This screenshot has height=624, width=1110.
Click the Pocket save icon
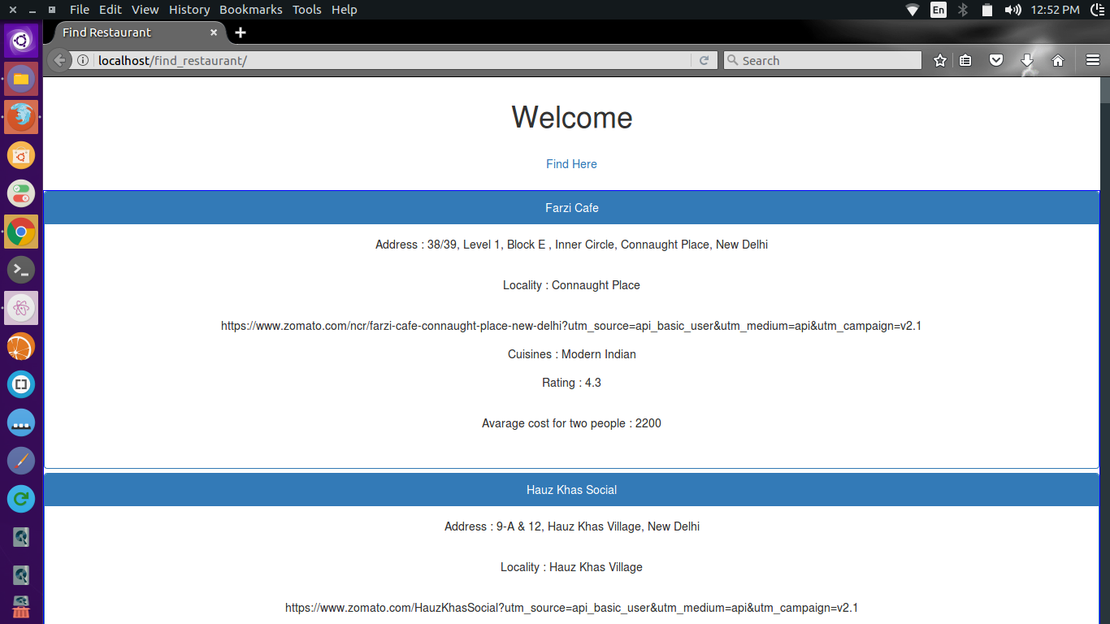point(996,60)
